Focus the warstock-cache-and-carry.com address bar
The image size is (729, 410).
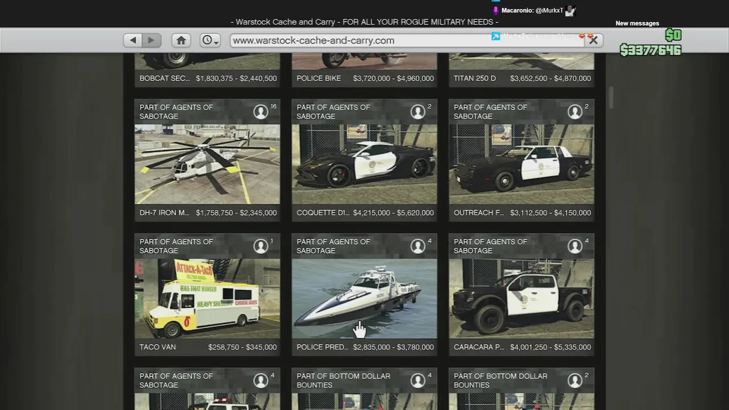click(x=407, y=40)
